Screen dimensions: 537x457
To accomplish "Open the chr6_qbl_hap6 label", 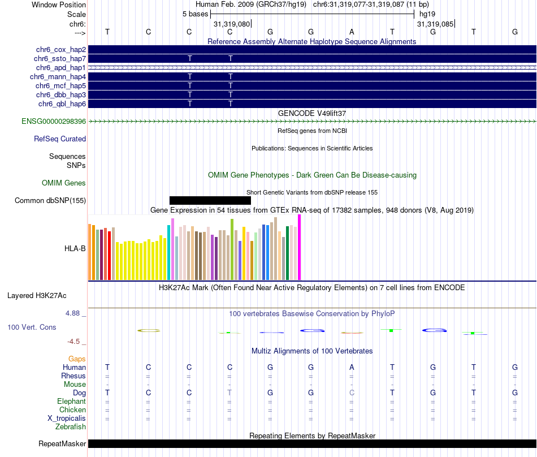I will [62, 104].
